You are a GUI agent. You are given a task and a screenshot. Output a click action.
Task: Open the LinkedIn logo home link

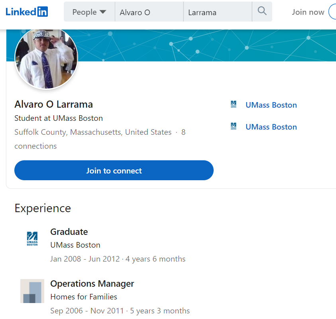click(27, 12)
